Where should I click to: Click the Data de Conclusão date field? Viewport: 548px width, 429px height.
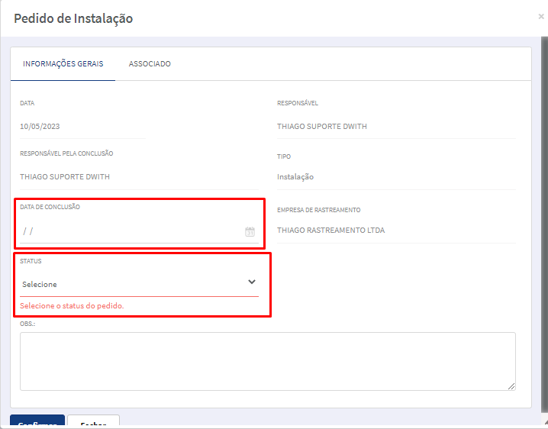point(139,231)
